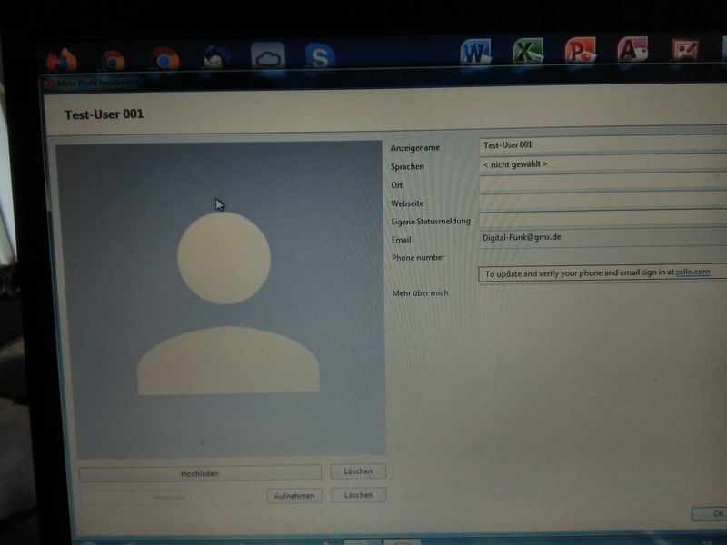Click Löschen next to Hochladen
The image size is (727, 545).
358,471
